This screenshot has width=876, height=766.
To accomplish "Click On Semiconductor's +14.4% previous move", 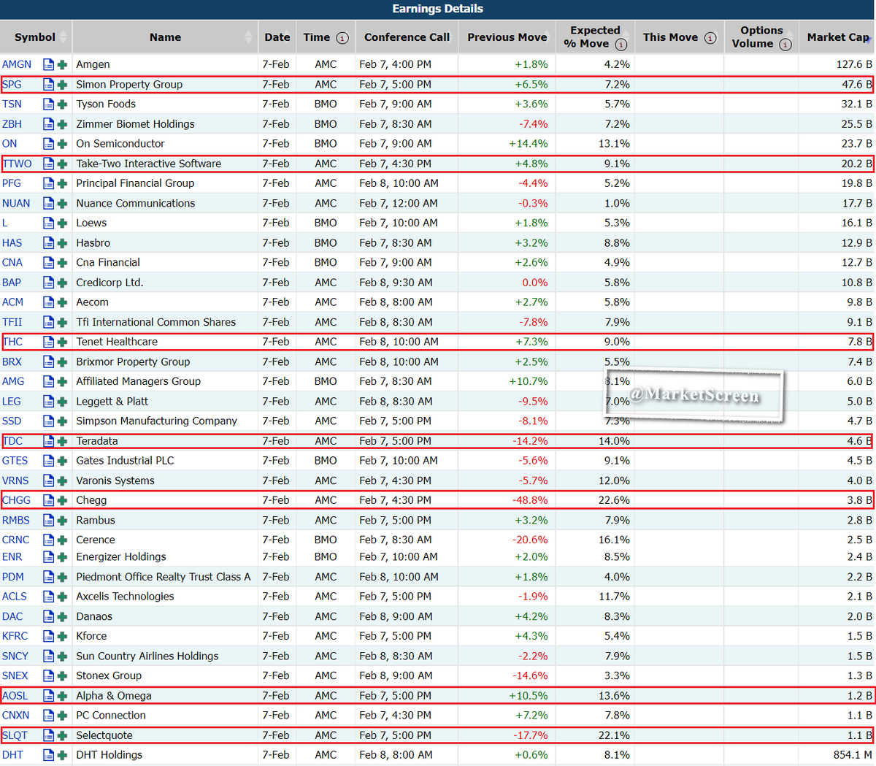I will point(529,144).
